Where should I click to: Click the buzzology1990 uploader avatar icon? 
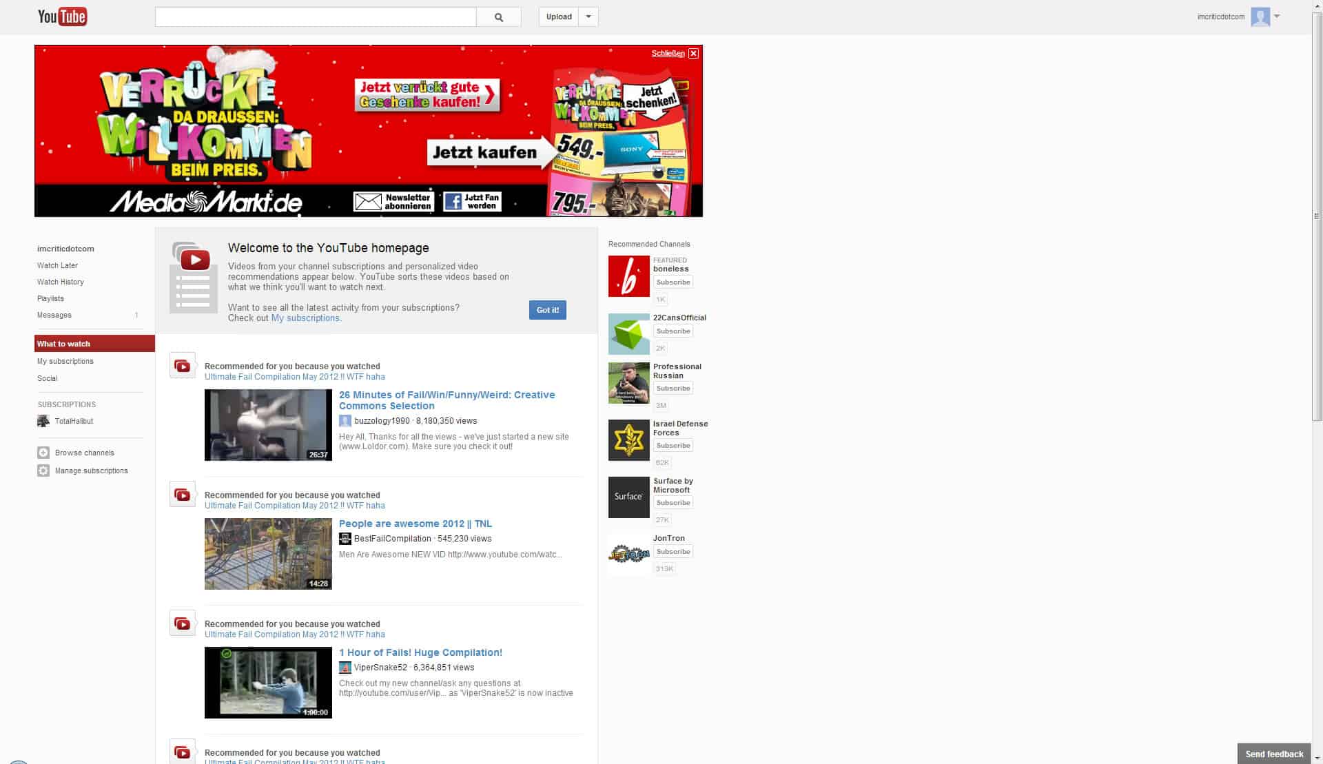pyautogui.click(x=345, y=421)
